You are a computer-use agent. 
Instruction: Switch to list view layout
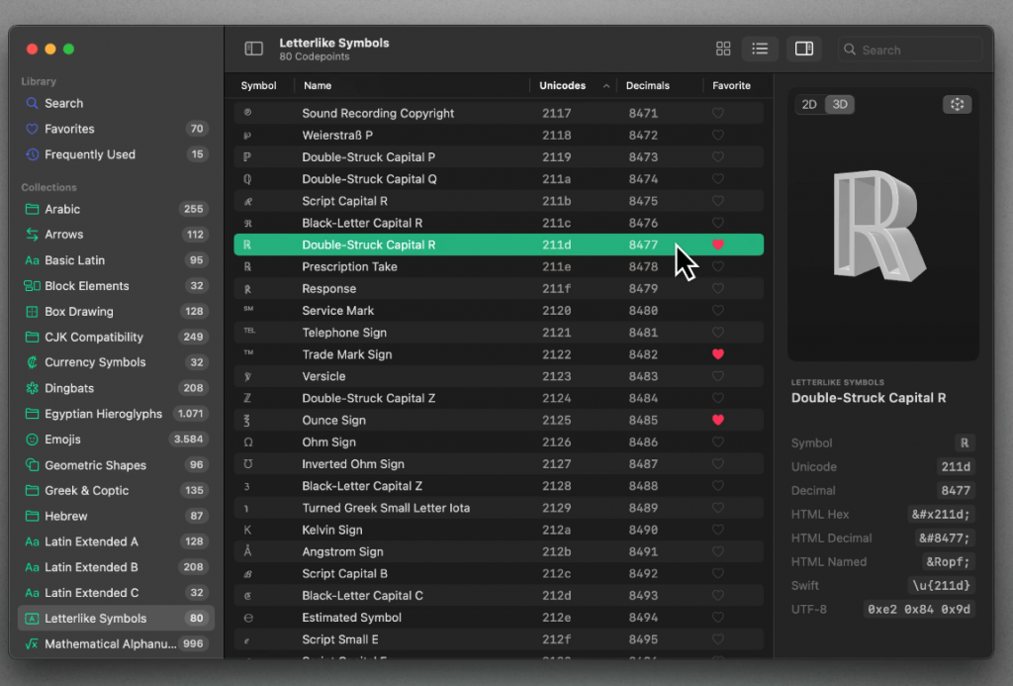pos(760,49)
